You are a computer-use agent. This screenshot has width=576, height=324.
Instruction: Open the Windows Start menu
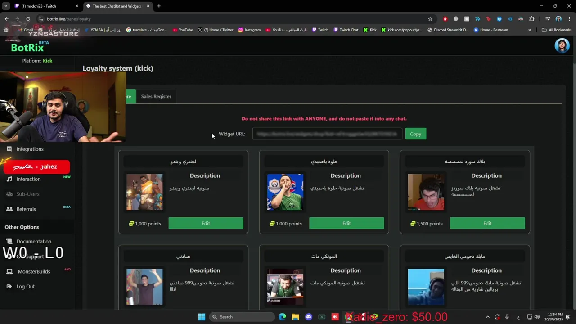(202, 317)
